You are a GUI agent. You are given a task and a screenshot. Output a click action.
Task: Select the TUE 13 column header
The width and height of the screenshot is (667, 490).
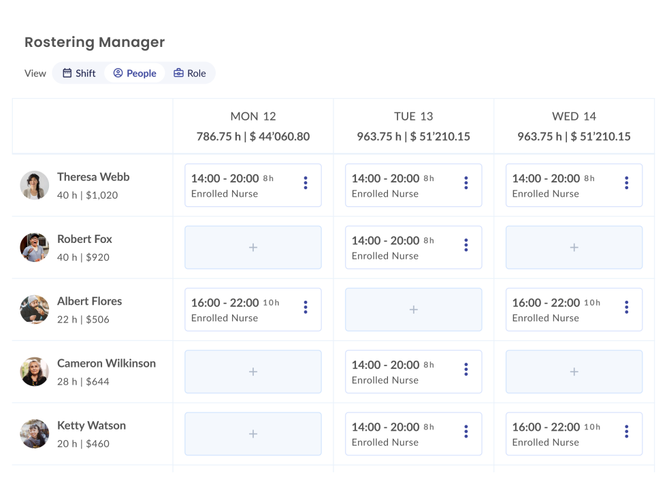click(413, 116)
